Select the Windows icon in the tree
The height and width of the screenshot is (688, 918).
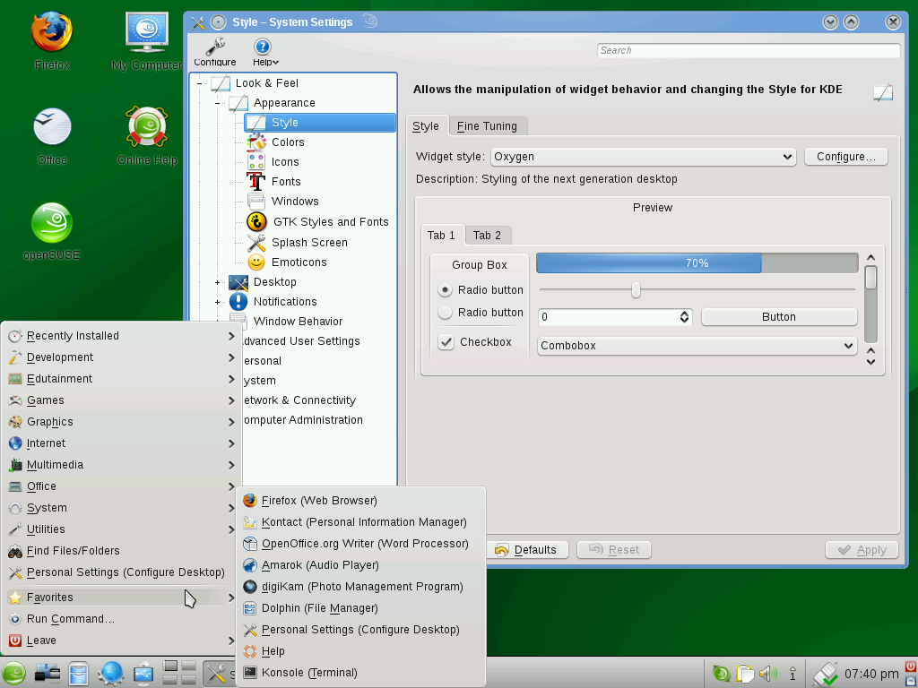click(x=256, y=202)
